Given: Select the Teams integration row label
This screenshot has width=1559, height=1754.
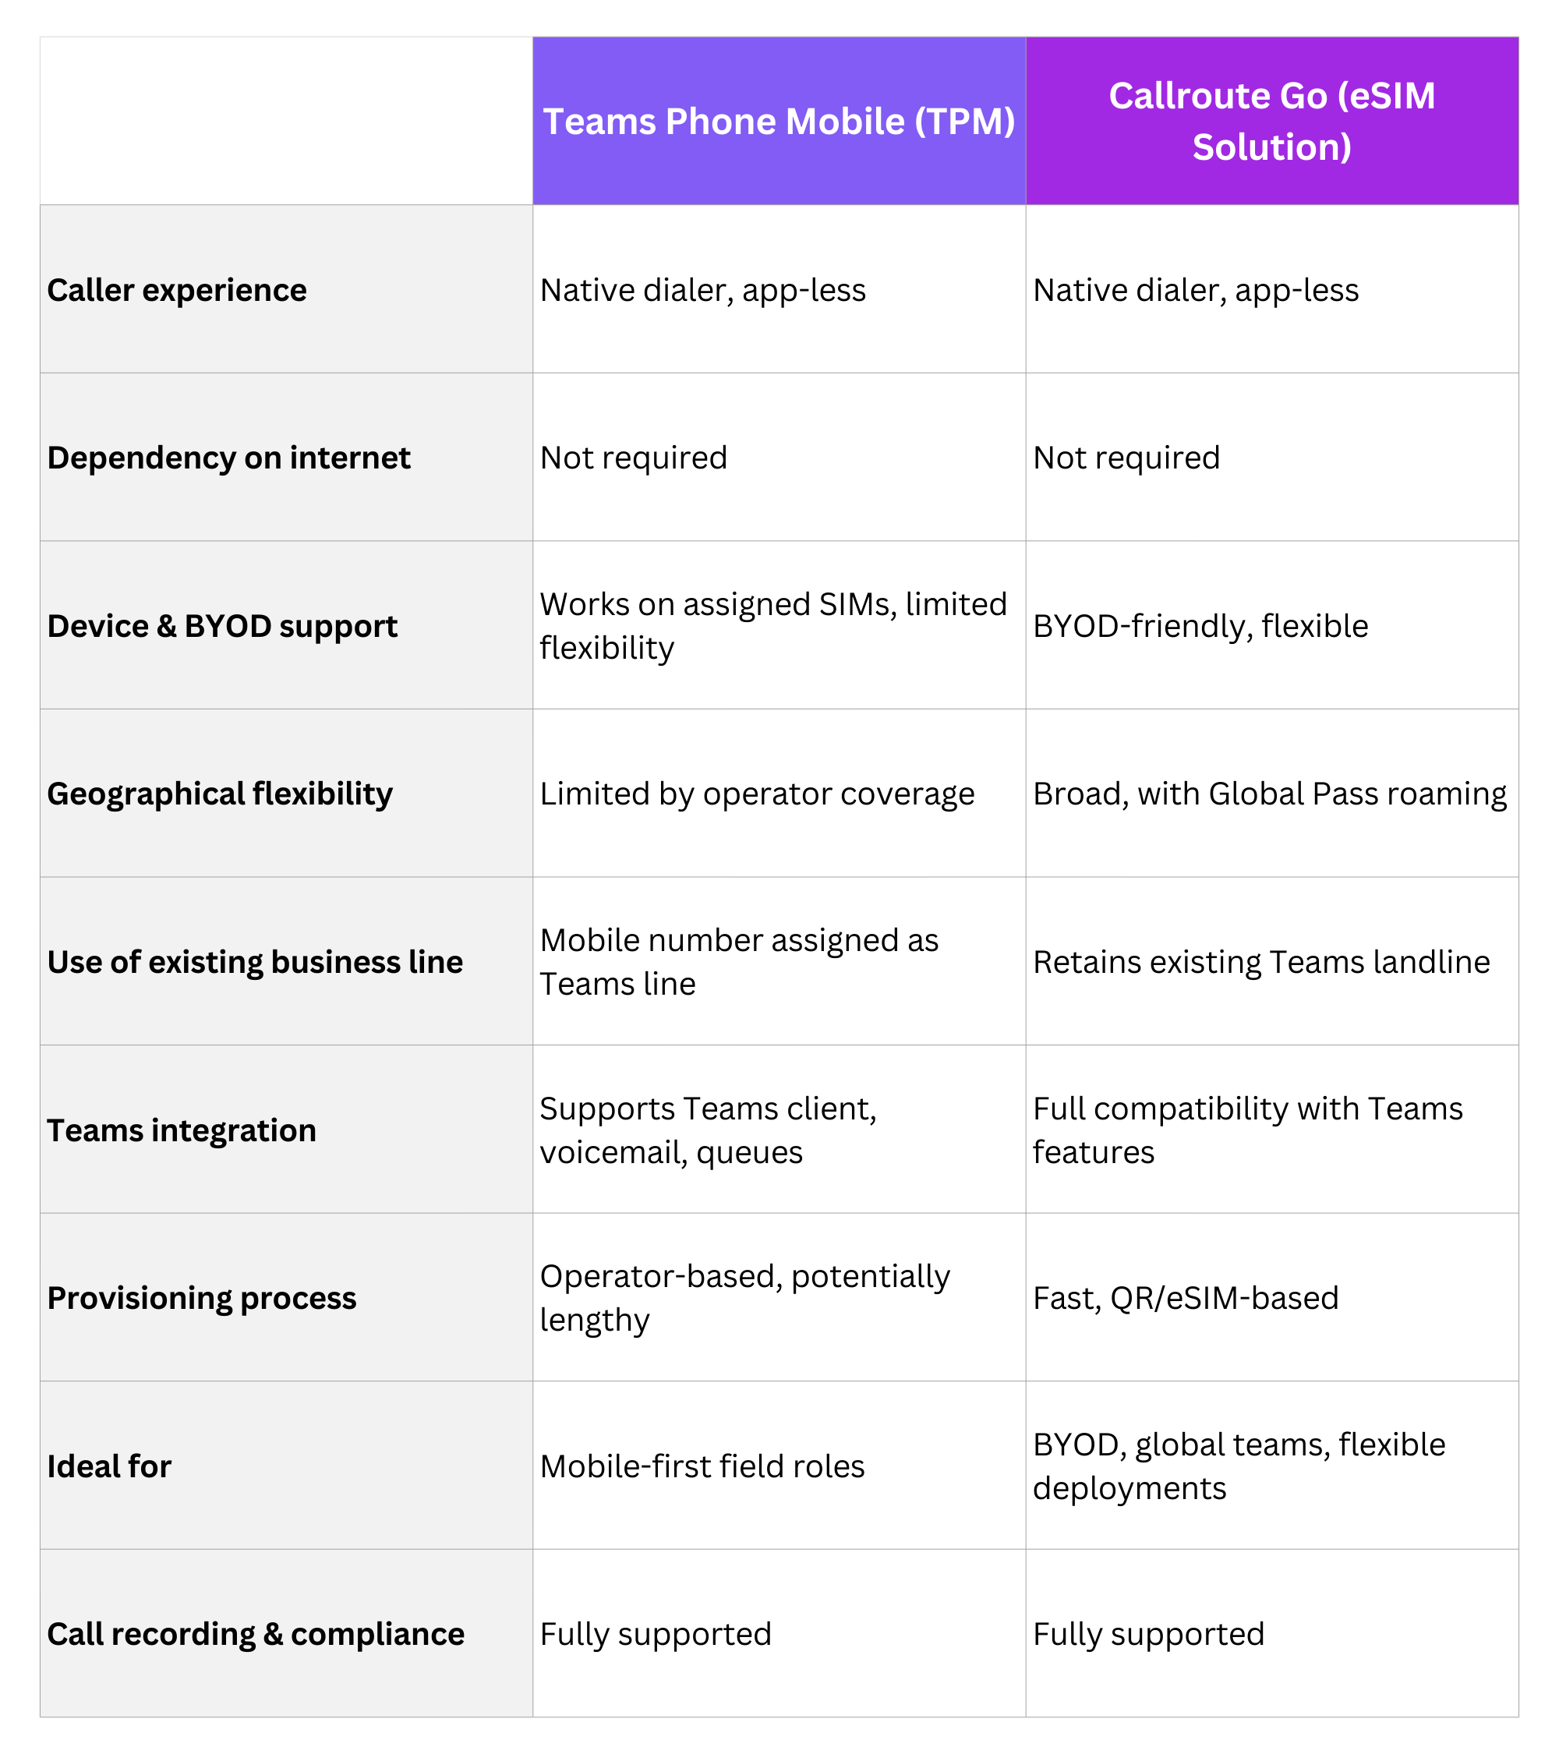Looking at the screenshot, I should pyautogui.click(x=182, y=1130).
